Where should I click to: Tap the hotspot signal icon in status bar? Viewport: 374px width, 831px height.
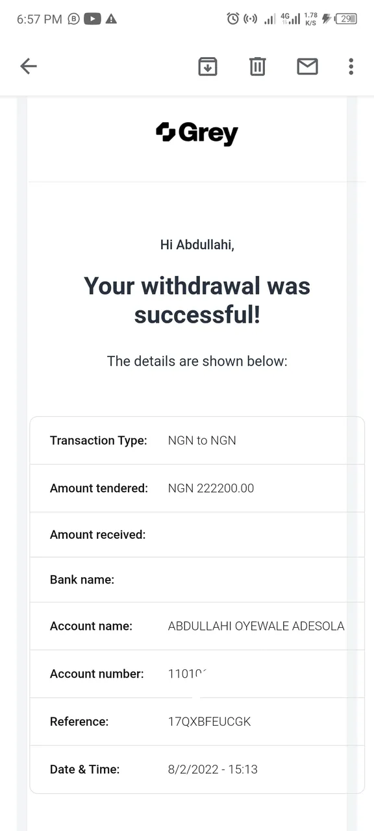pos(250,19)
